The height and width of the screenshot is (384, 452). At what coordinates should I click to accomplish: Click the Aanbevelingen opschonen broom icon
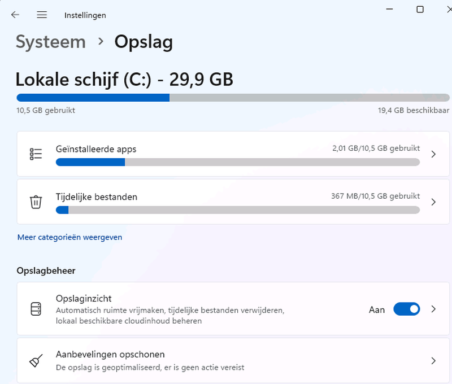(36, 361)
